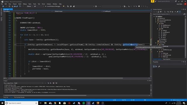Open the Debug menu

tap(25, 4)
